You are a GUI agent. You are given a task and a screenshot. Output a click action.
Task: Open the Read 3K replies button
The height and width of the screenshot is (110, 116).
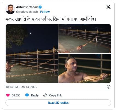[x=58, y=103]
